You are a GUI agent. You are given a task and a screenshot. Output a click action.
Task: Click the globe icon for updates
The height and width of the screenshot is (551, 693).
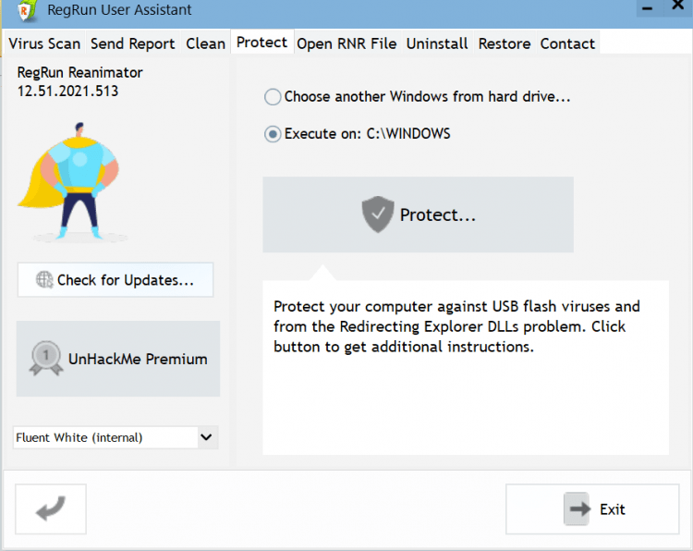(44, 279)
